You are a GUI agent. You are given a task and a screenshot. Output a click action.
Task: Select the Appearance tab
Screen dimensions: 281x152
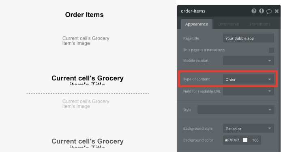pos(197,24)
